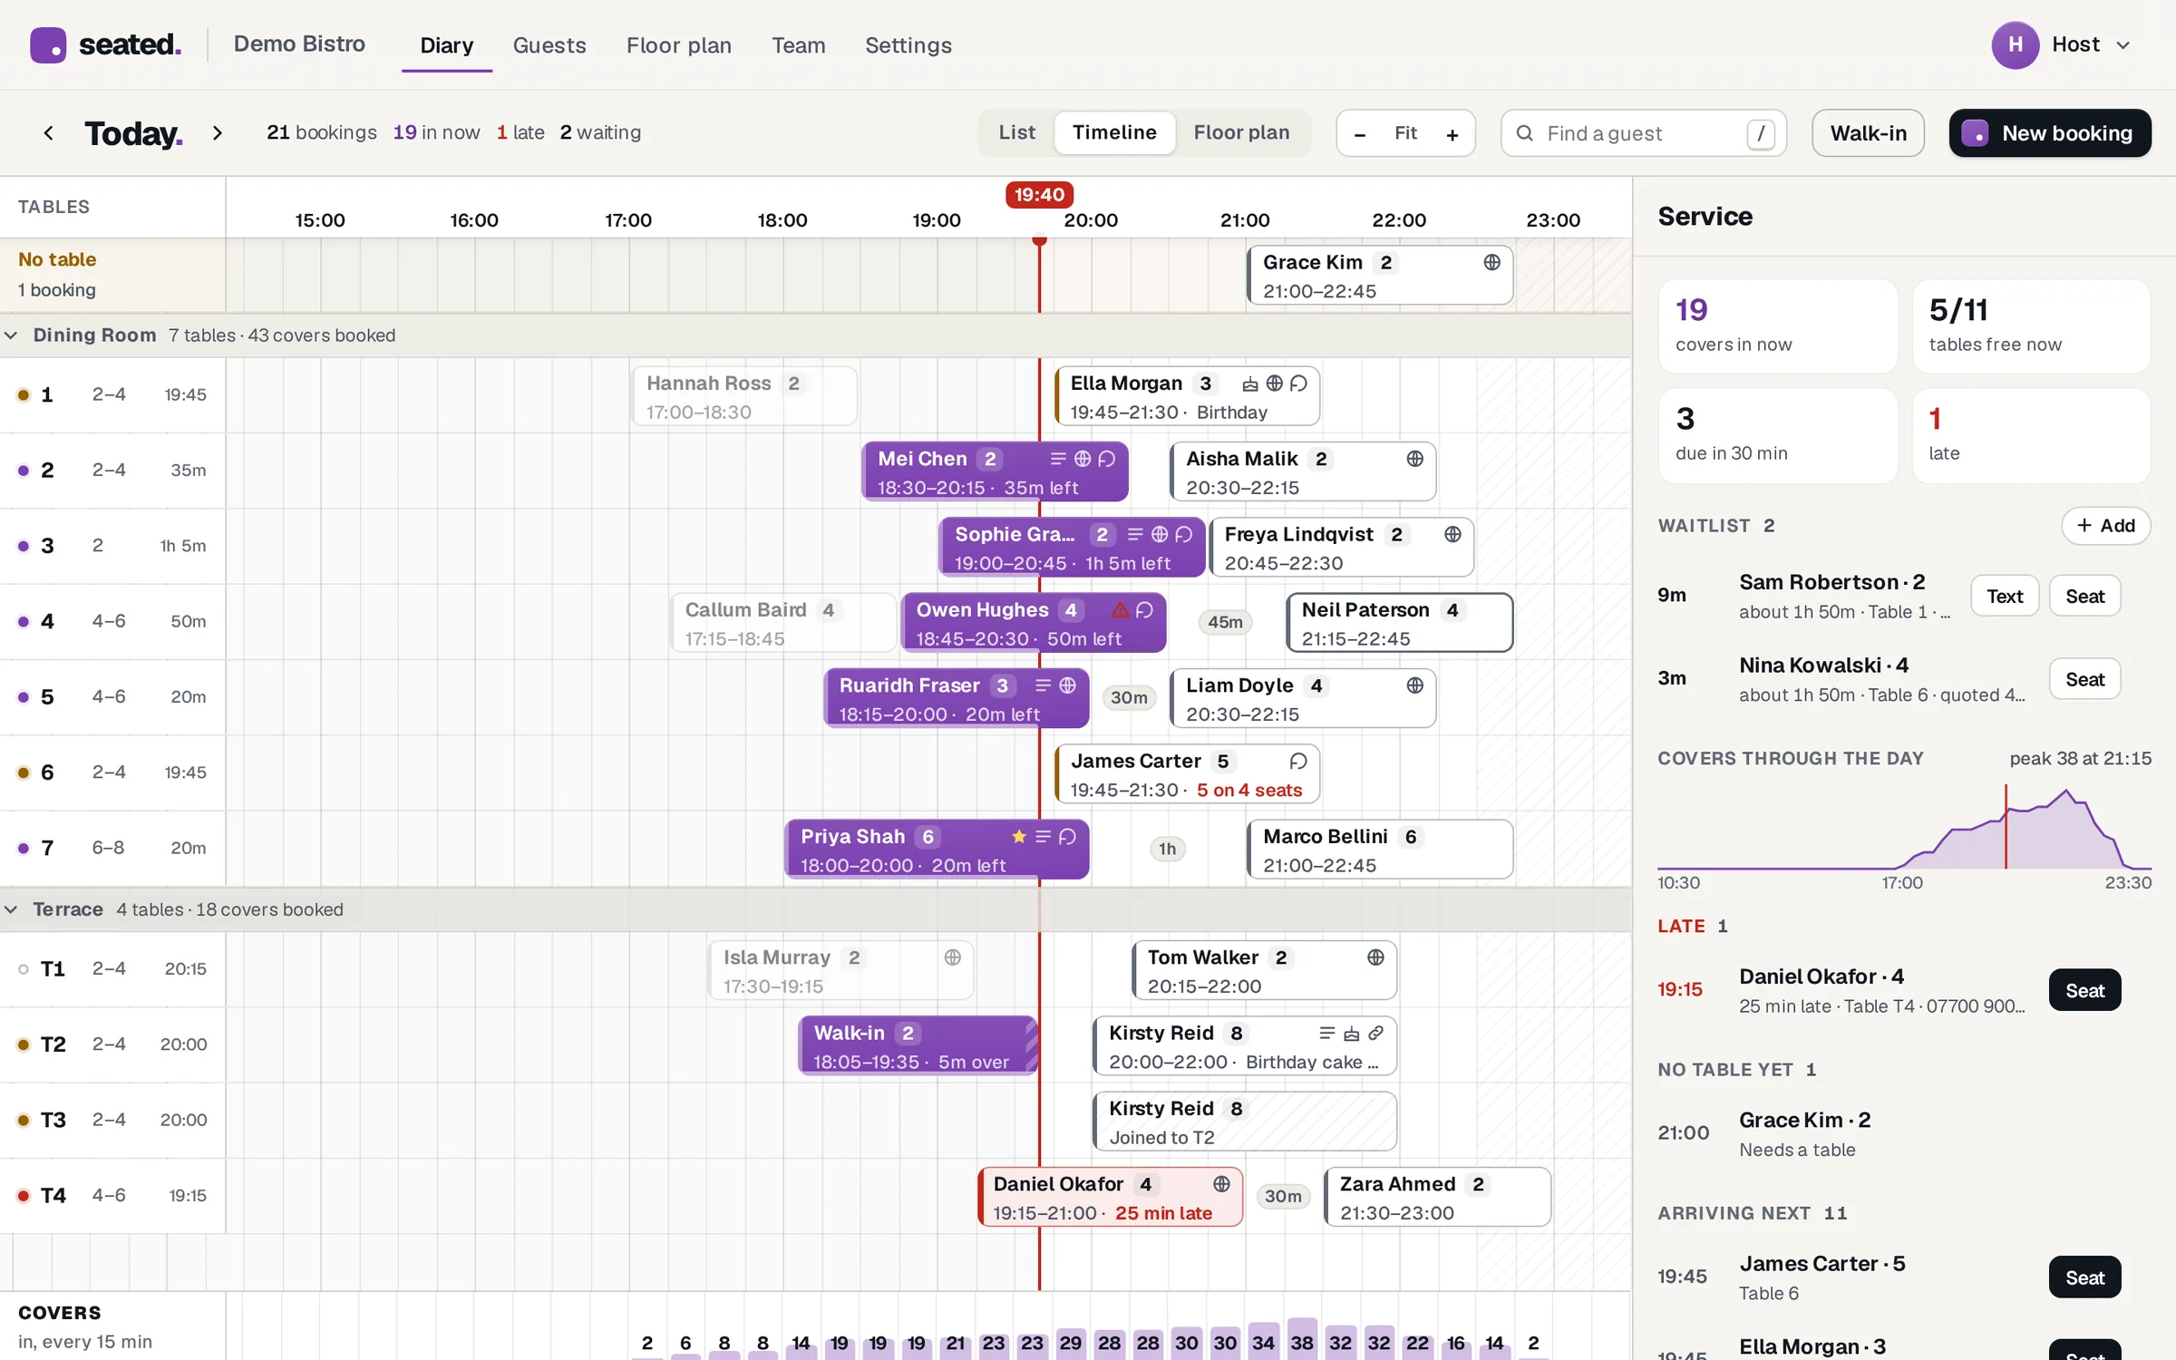Switch to Floor plan view toggle
Image resolution: width=2176 pixels, height=1360 pixels.
pos(1241,133)
